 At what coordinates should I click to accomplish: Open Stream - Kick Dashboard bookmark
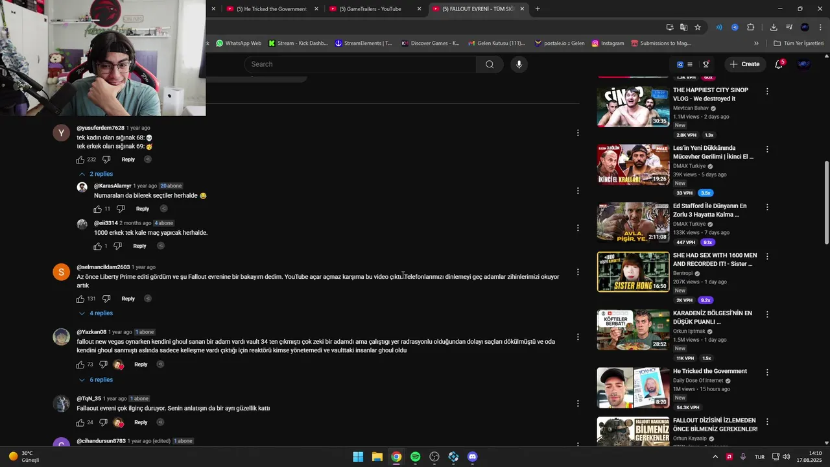(297, 43)
